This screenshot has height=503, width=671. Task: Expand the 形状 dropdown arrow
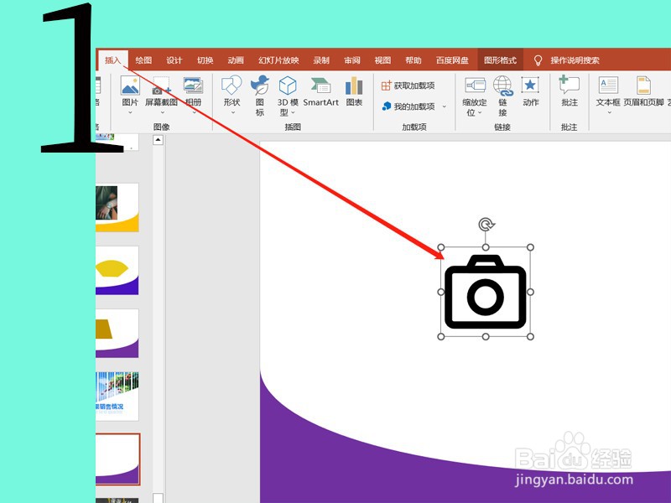pos(233,112)
